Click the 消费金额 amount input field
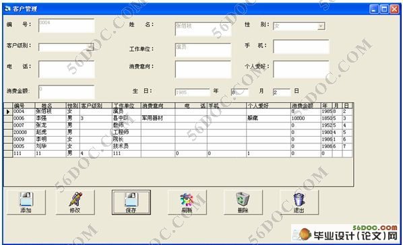The width and height of the screenshot is (403, 245). click(66, 92)
